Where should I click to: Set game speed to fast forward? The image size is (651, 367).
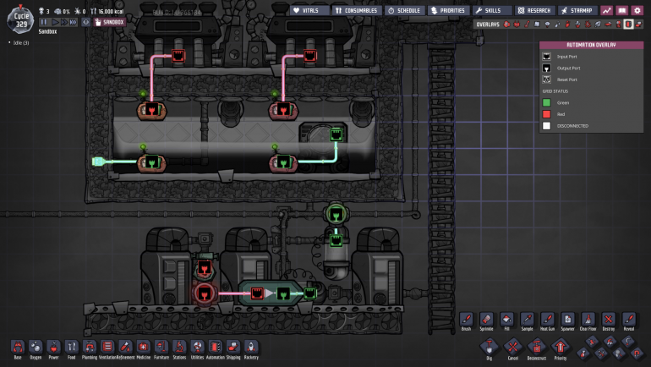coord(64,22)
